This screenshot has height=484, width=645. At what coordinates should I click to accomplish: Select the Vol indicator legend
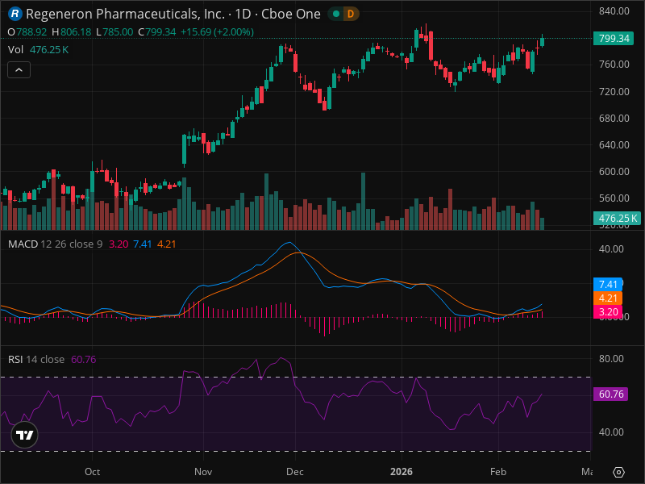(15, 50)
